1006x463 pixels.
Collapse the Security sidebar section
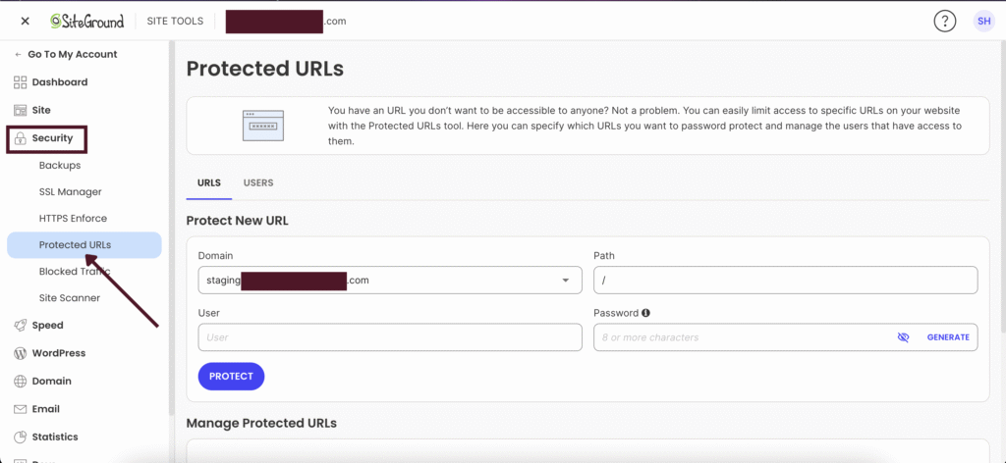coord(52,138)
